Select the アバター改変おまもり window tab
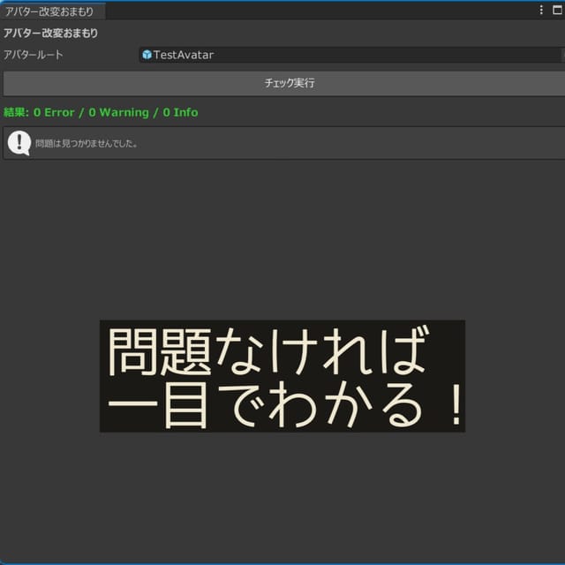Viewport: 565px width, 565px height. point(50,11)
